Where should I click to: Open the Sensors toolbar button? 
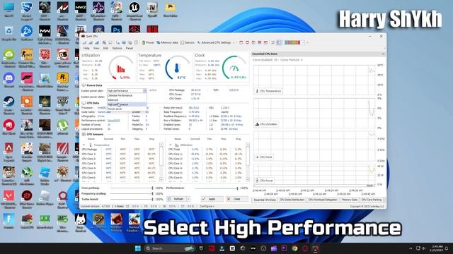[187, 42]
